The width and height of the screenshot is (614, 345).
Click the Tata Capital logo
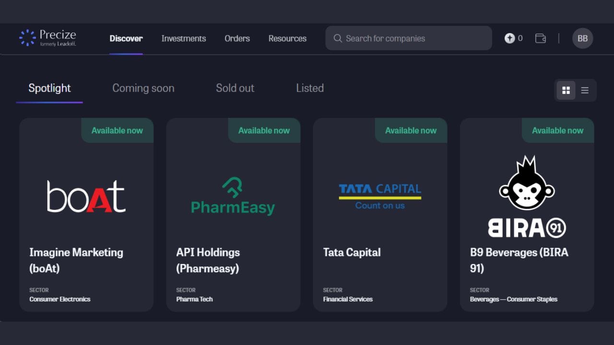tap(380, 196)
